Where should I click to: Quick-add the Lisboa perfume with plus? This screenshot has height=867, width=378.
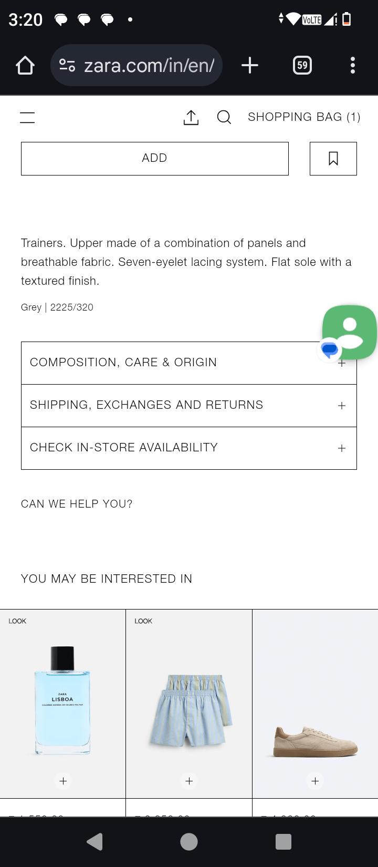pyautogui.click(x=63, y=781)
